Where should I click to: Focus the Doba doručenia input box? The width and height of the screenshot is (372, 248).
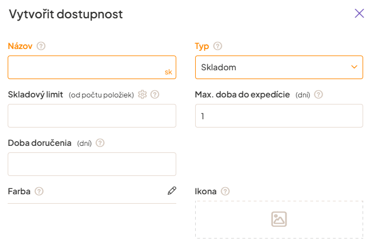pyautogui.click(x=92, y=164)
